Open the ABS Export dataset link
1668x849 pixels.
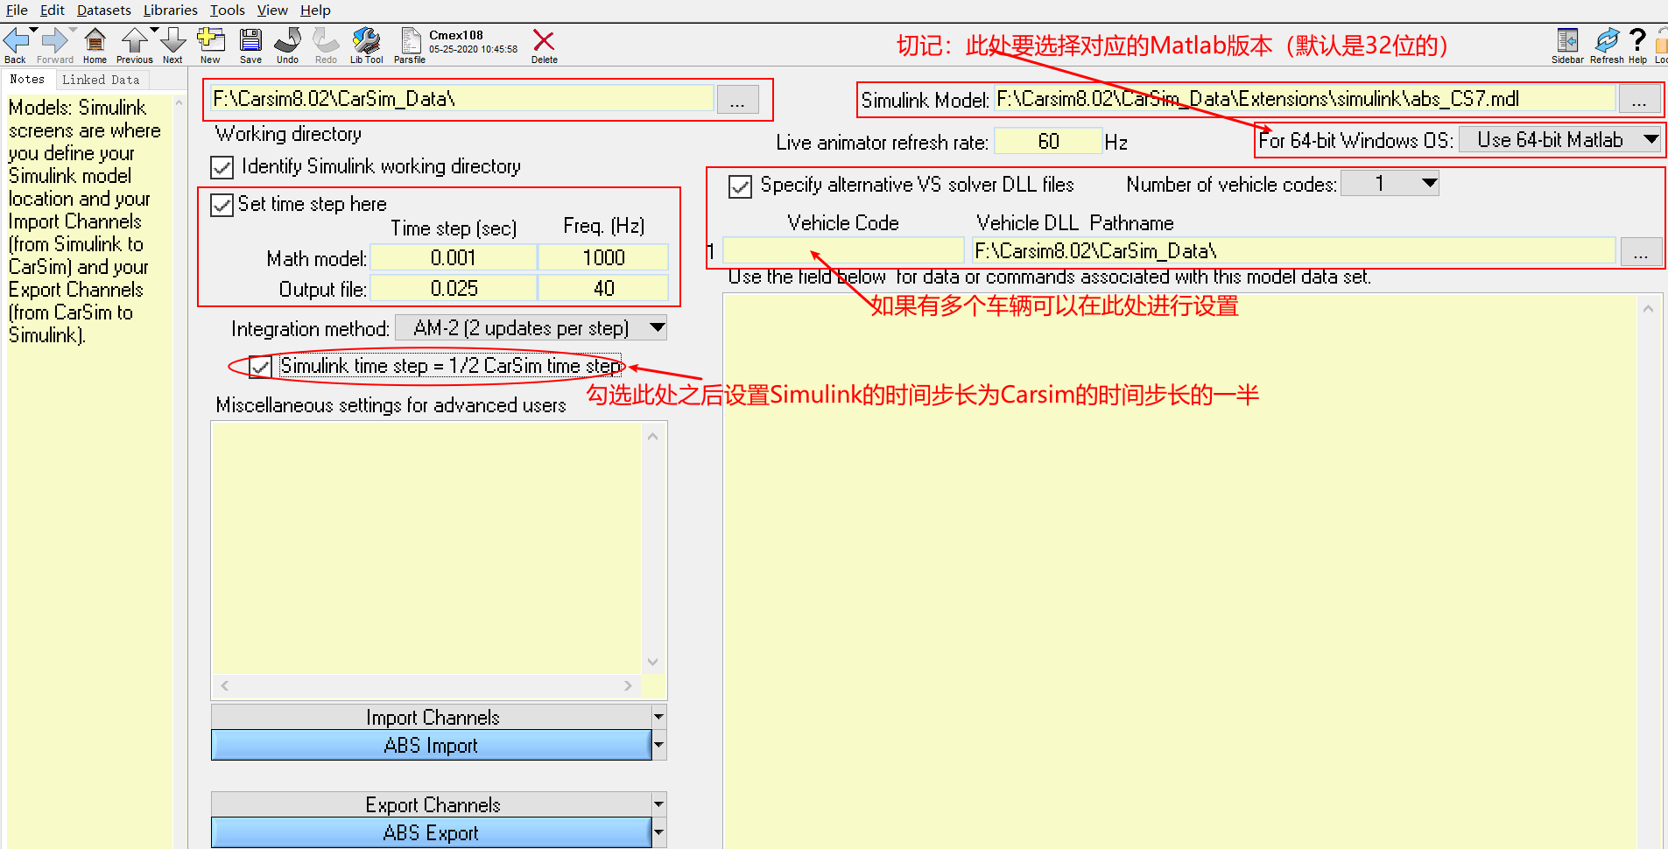pyautogui.click(x=431, y=832)
